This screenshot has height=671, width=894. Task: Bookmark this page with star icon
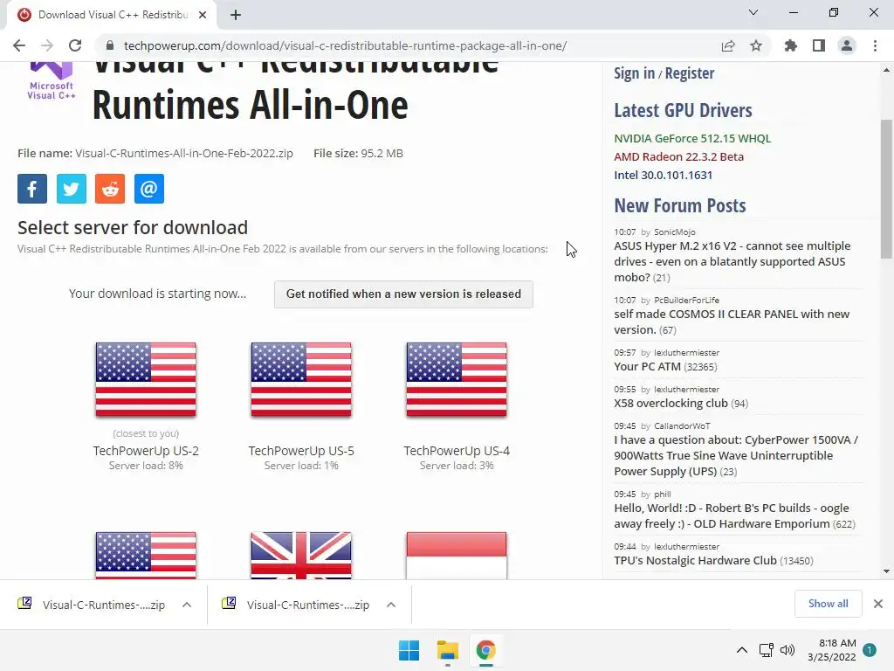755,45
